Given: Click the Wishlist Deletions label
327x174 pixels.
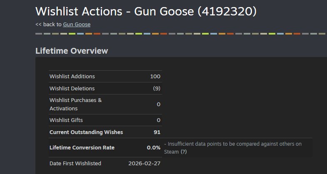Looking at the screenshot, I should (x=72, y=88).
